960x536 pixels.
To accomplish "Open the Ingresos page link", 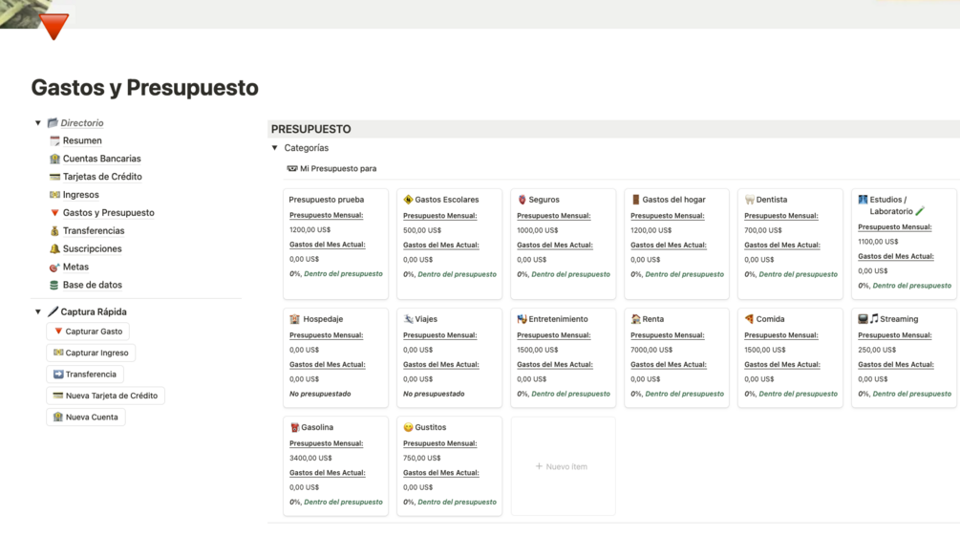I will click(x=80, y=195).
